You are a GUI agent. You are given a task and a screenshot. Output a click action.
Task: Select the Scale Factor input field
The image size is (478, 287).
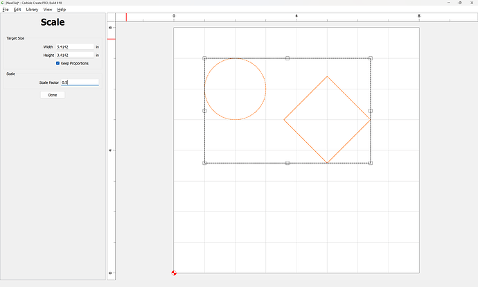pyautogui.click(x=80, y=82)
